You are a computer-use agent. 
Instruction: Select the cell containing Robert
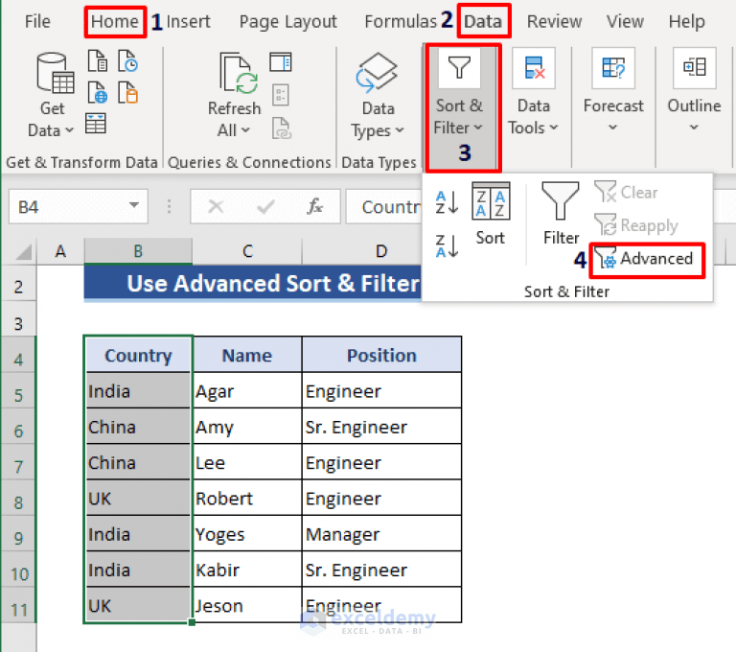pyautogui.click(x=247, y=498)
